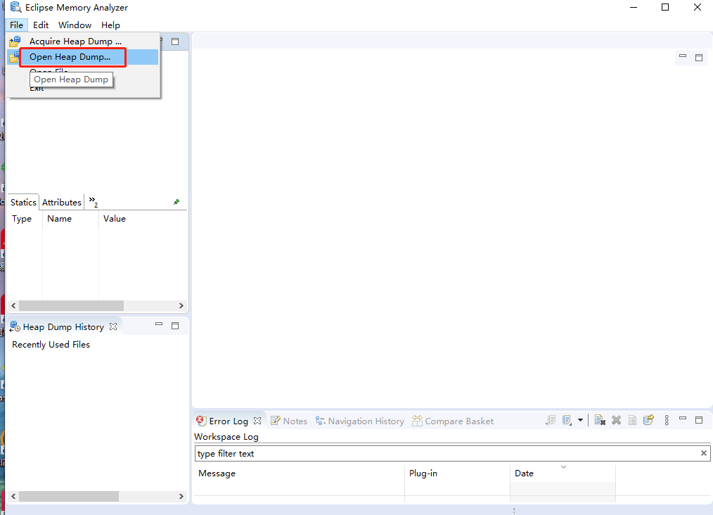
Task: Clear the filter text with X button
Action: (703, 453)
